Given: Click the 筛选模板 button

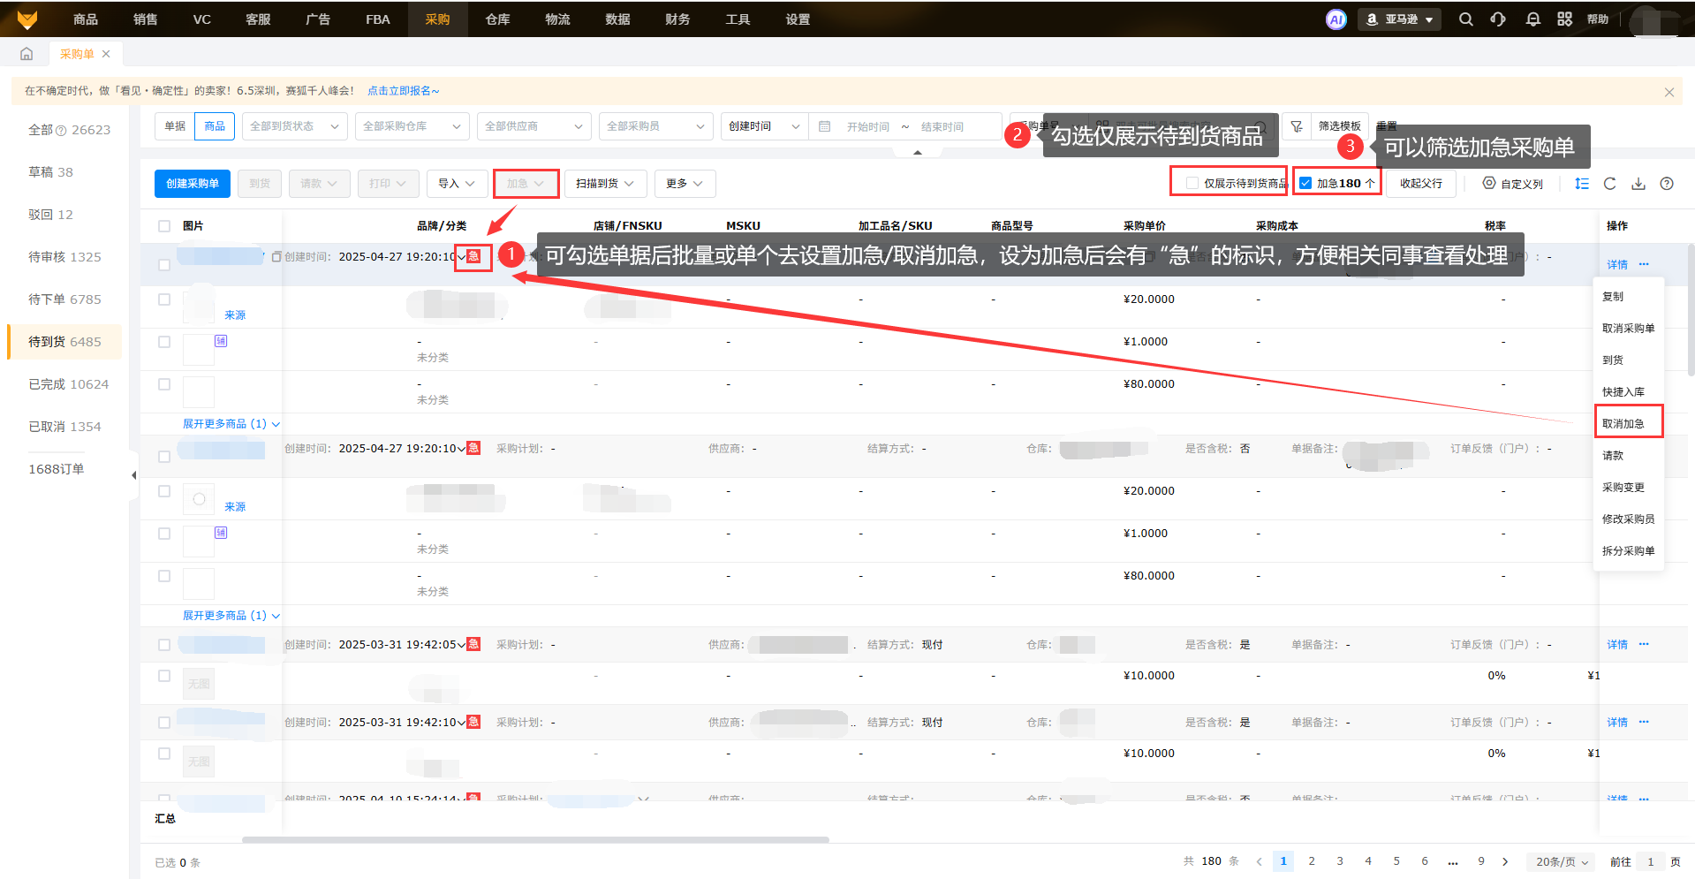Looking at the screenshot, I should 1340,126.
